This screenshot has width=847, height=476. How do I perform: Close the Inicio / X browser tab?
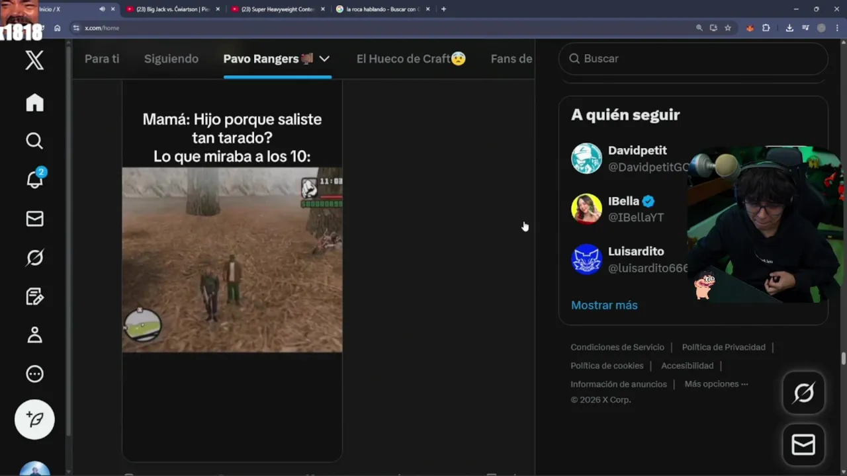[x=113, y=9]
